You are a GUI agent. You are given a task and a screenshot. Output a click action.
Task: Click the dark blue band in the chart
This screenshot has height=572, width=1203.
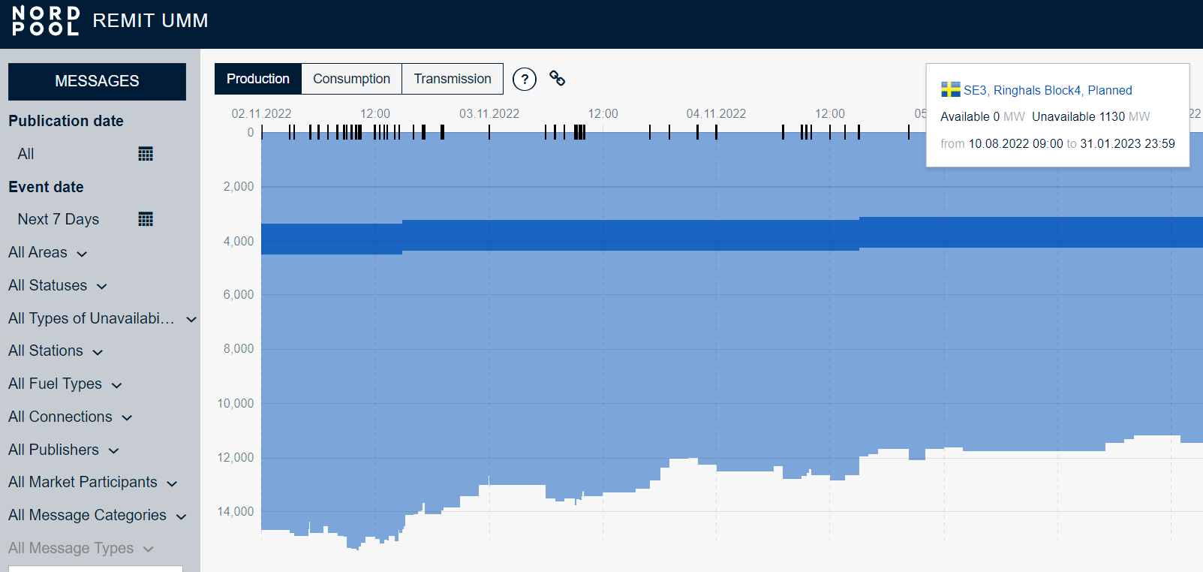(630, 235)
